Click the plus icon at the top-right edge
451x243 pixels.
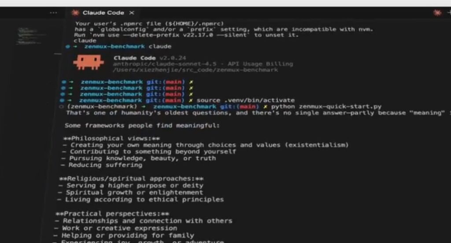(x=449, y=12)
